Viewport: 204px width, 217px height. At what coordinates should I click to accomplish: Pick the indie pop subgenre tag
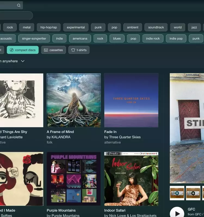pyautogui.click(x=176, y=39)
